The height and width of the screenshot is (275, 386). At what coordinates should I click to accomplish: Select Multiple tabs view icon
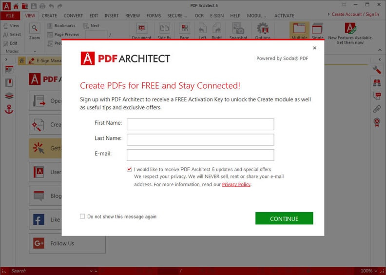tap(299, 29)
